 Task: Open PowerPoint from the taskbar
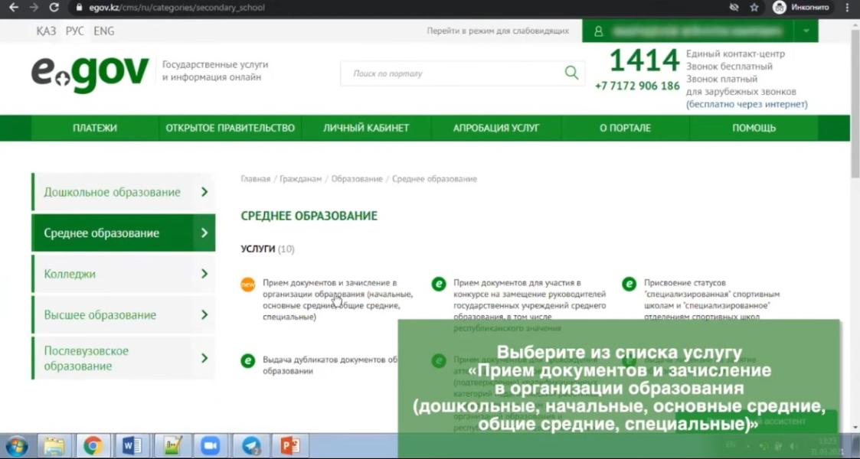point(289,446)
